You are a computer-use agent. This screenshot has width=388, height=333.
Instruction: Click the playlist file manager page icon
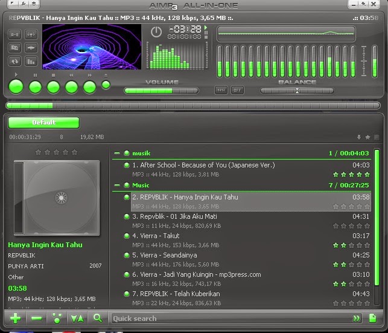coord(373,318)
